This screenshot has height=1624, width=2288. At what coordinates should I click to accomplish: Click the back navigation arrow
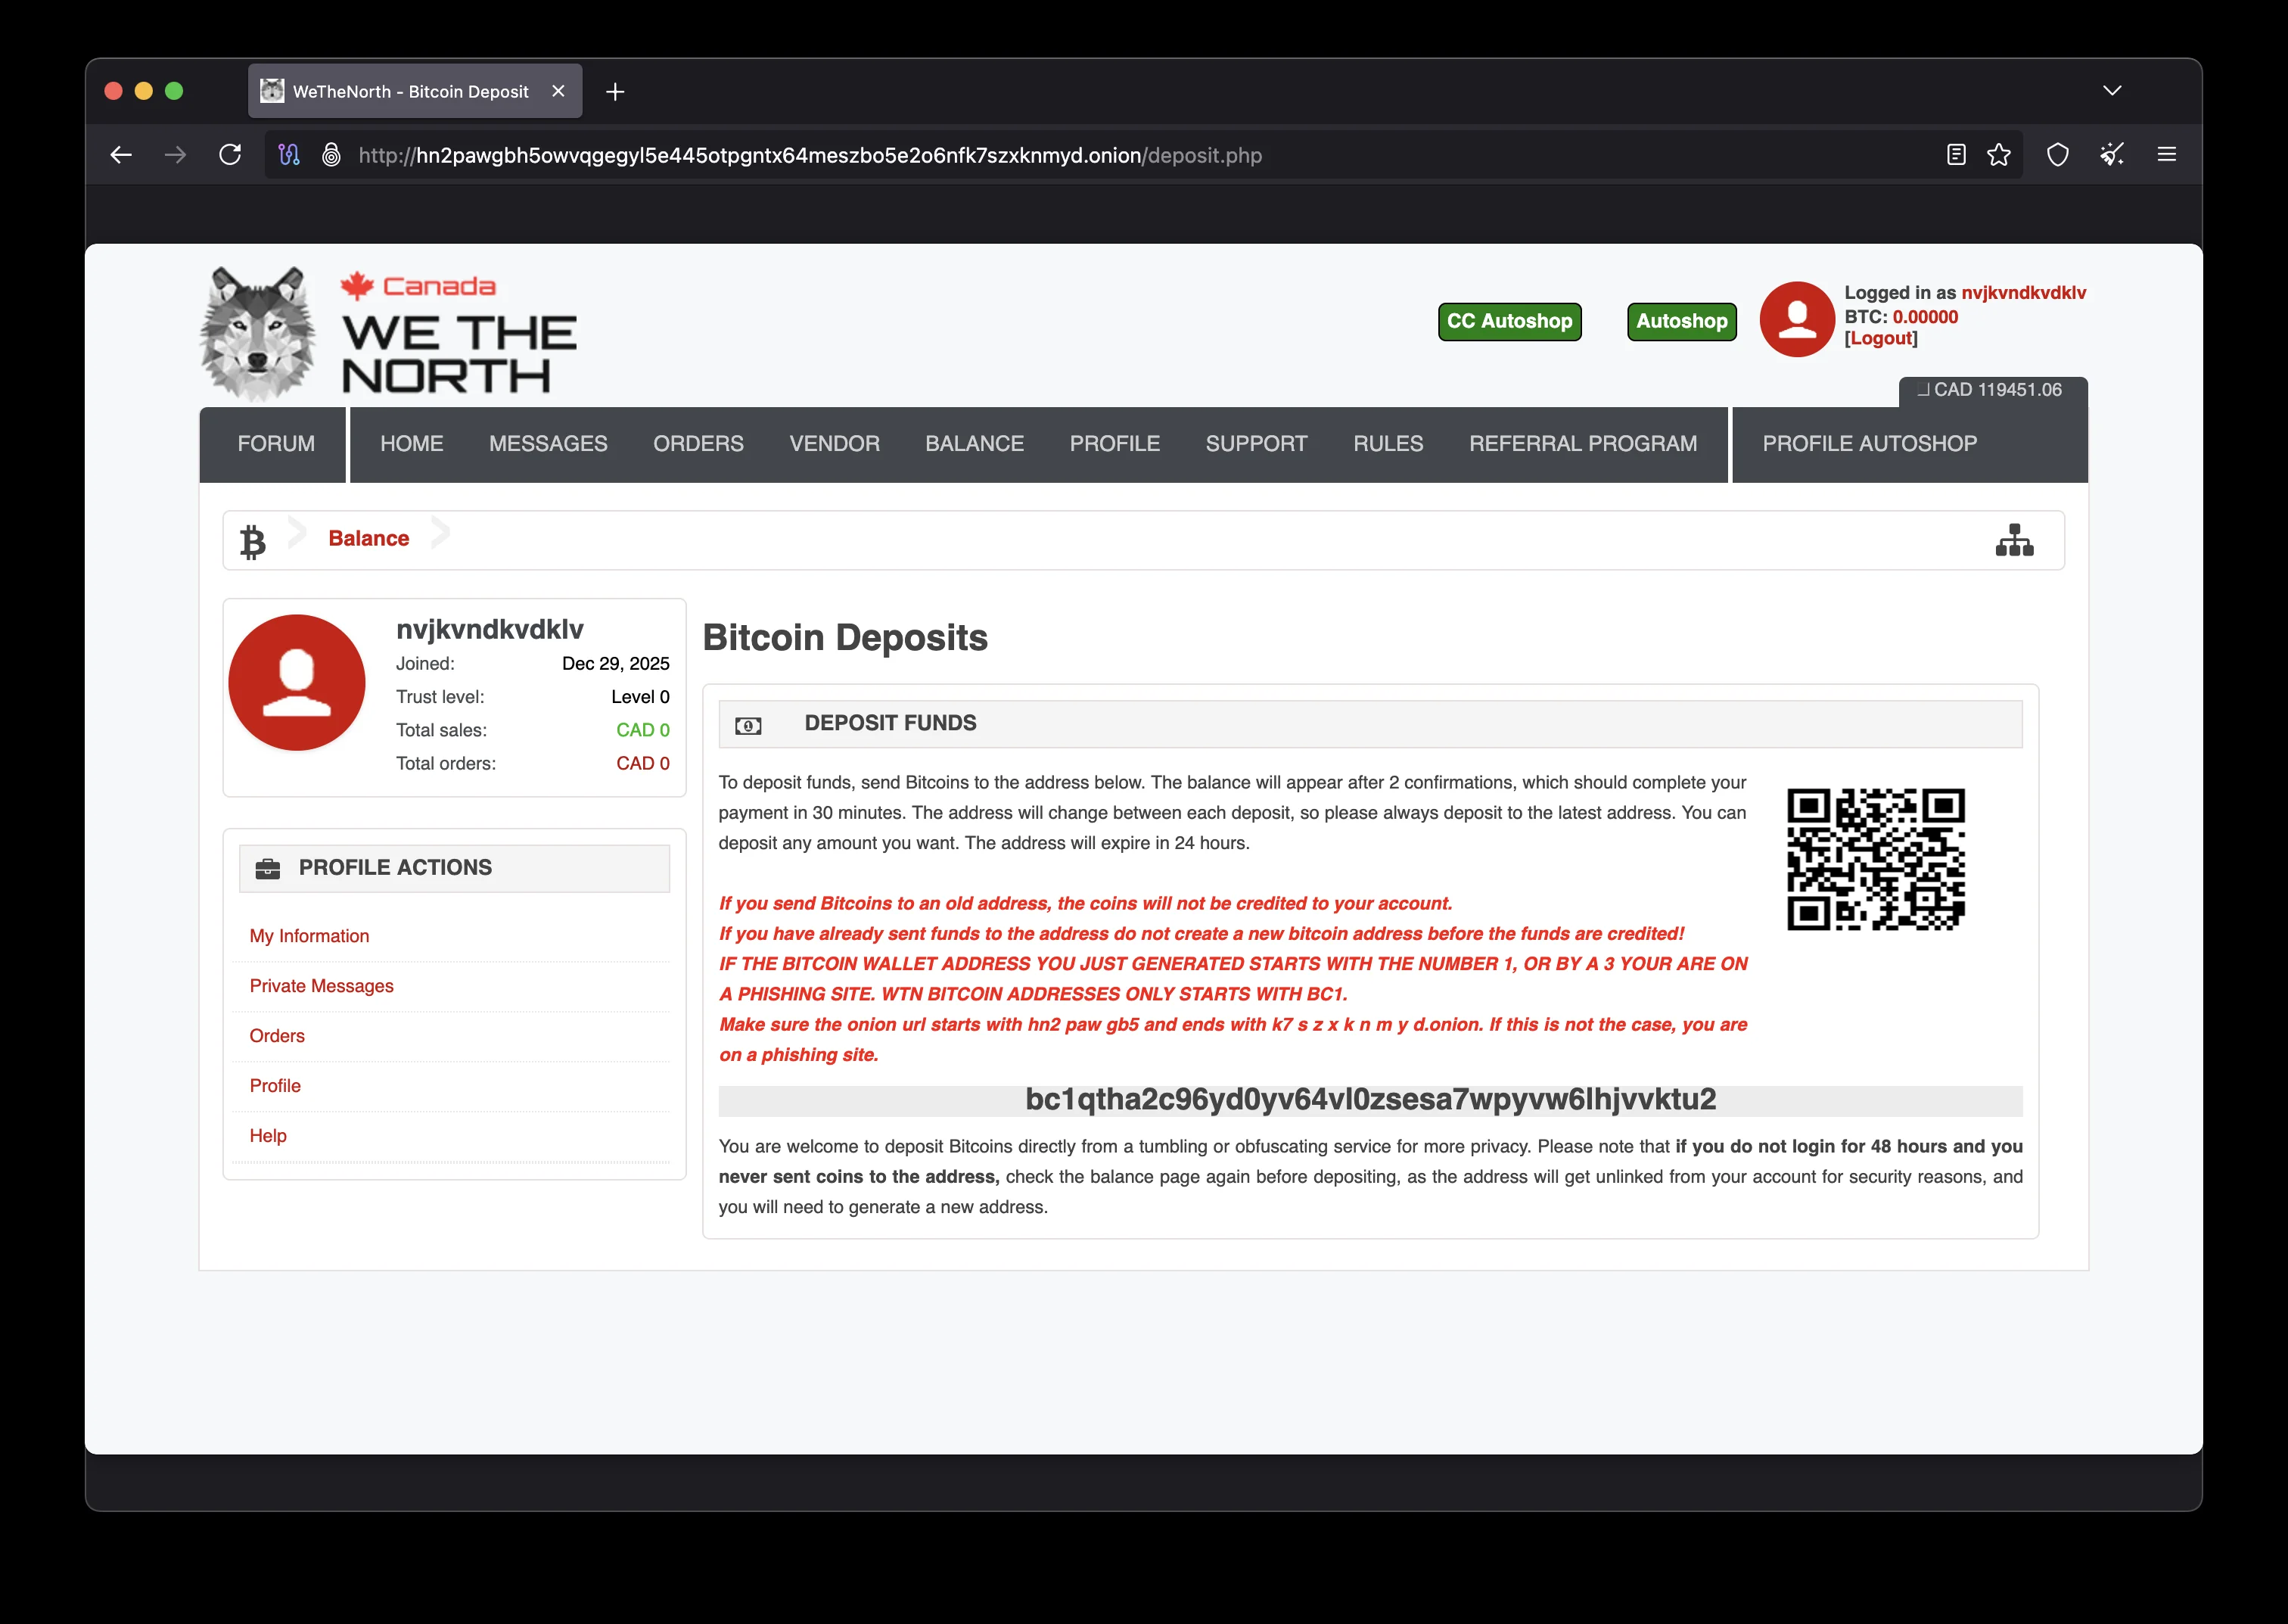click(x=120, y=155)
